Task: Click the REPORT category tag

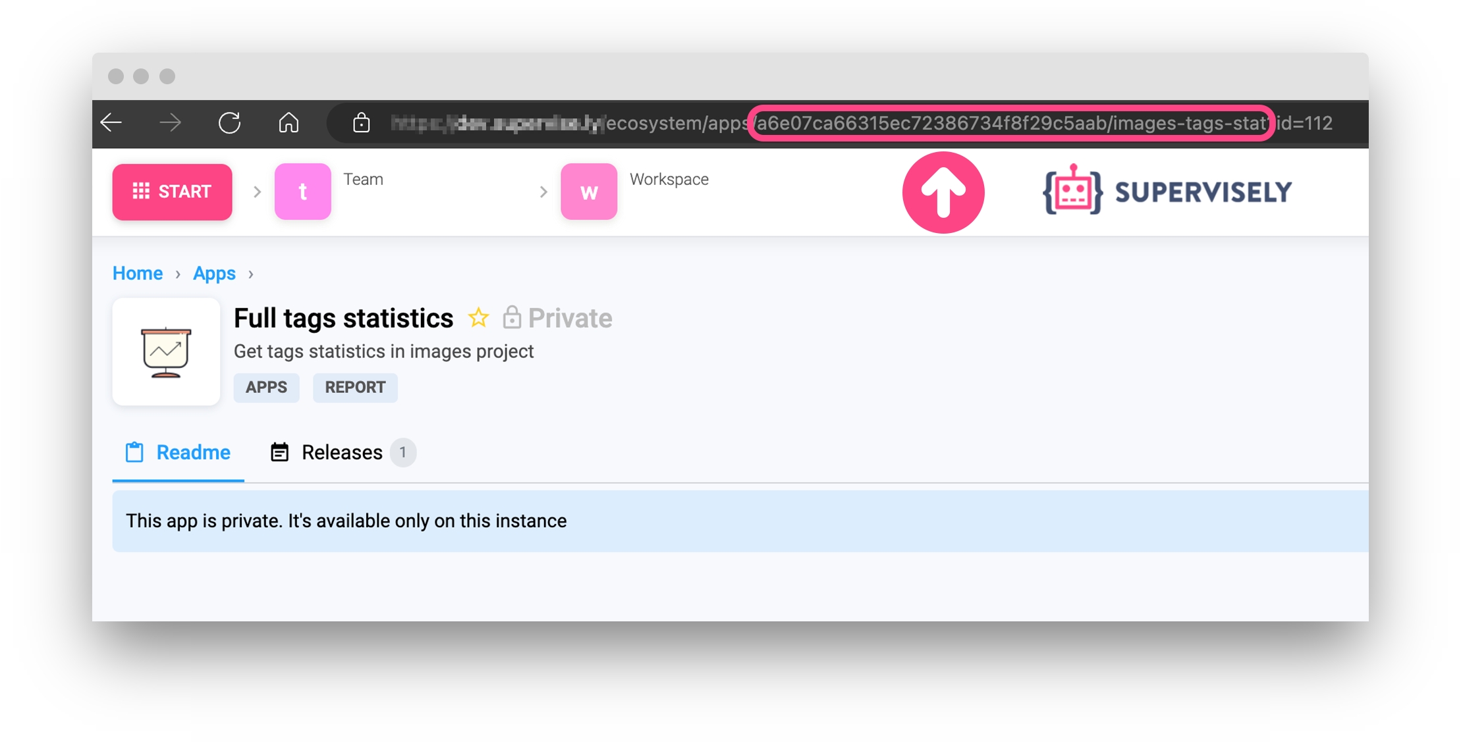Action: (355, 387)
